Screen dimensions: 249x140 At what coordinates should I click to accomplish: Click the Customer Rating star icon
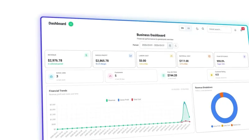[x=212, y=75]
